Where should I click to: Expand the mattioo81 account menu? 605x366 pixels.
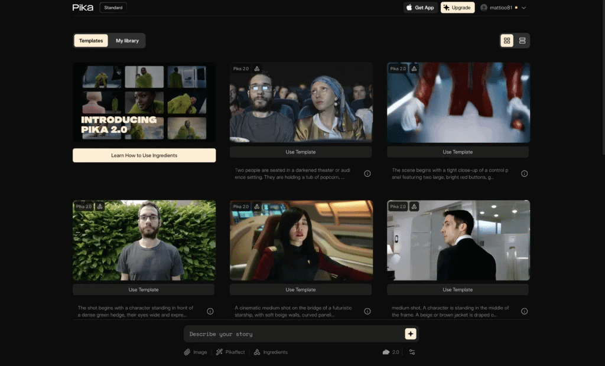point(503,8)
